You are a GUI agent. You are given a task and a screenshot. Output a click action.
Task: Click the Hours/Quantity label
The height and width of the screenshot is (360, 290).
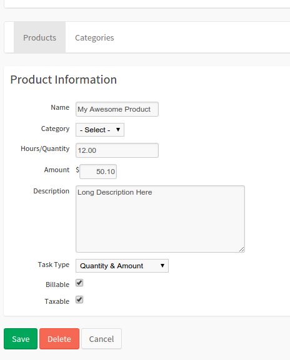click(x=45, y=148)
